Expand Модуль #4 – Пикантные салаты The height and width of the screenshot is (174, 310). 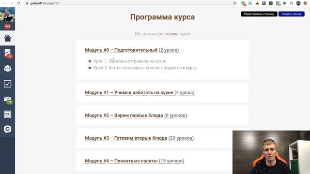click(135, 161)
